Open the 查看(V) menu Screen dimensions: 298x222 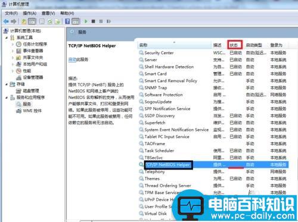[48, 13]
